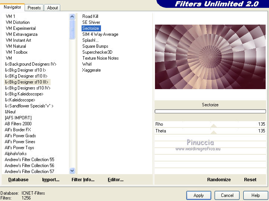The width and height of the screenshot is (269, 201).
Task: Select Alf's Power Toys category
Action: (19, 148)
